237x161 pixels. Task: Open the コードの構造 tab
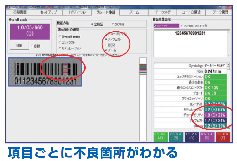(191, 12)
